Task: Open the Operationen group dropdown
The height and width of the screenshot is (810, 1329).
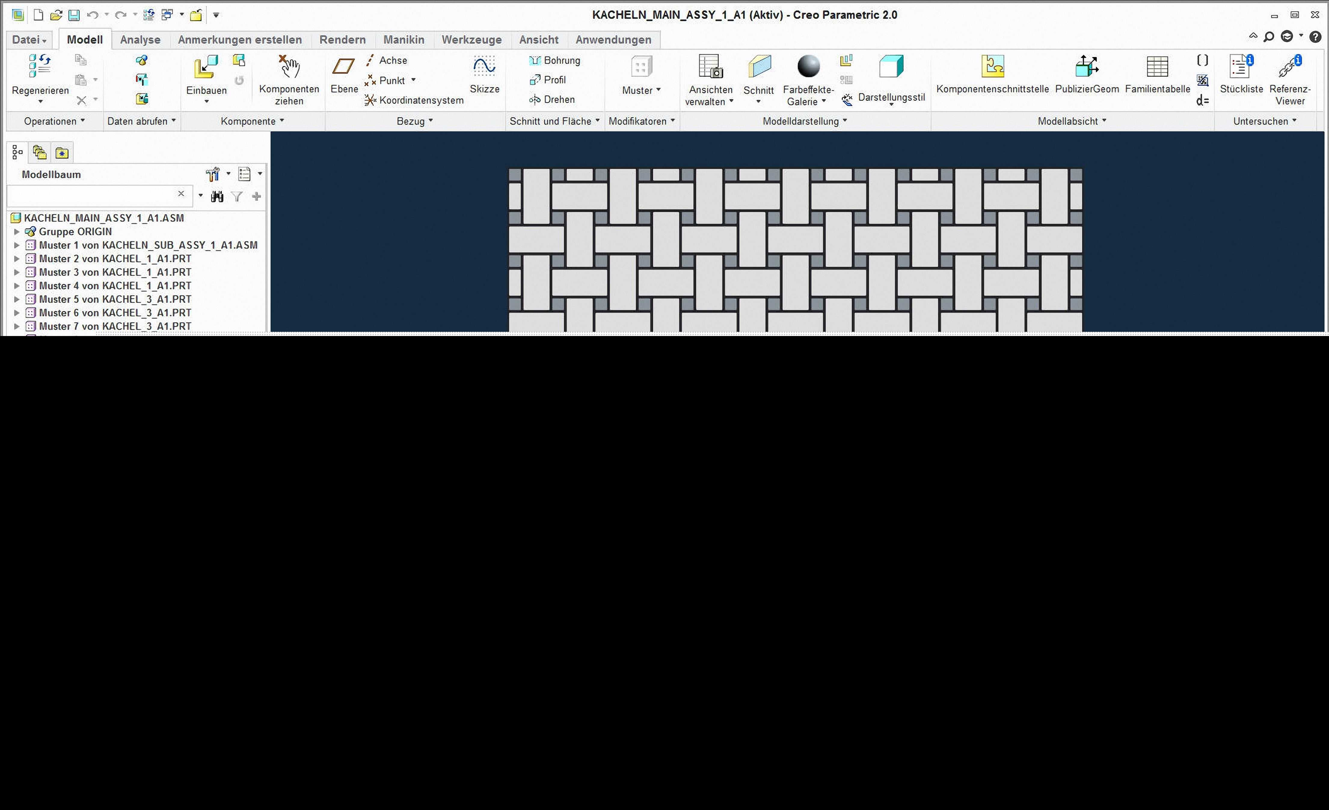Action: pyautogui.click(x=54, y=121)
